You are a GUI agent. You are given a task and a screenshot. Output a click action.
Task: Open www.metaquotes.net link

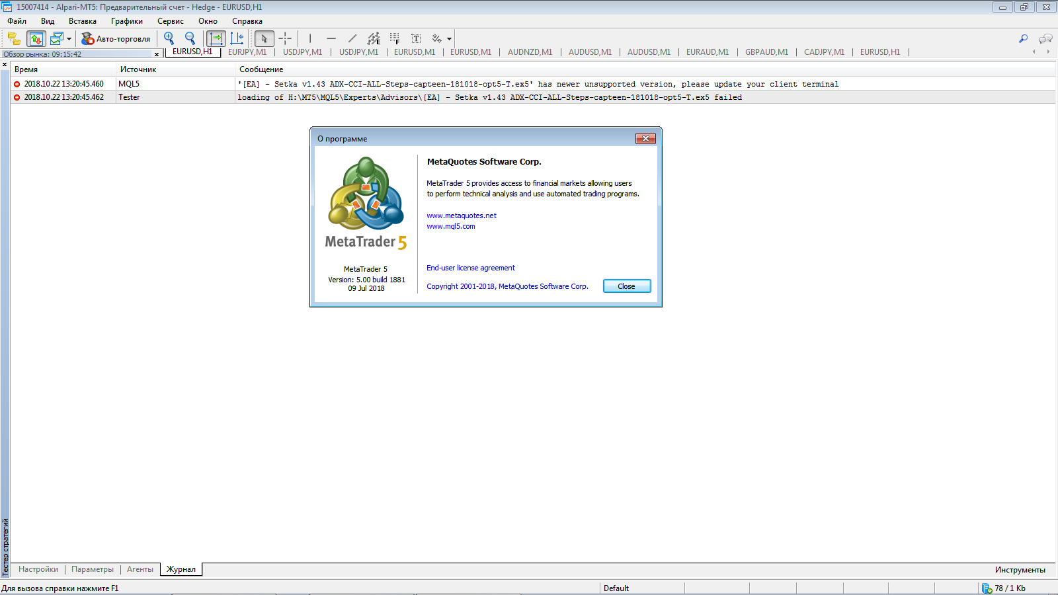coord(462,216)
